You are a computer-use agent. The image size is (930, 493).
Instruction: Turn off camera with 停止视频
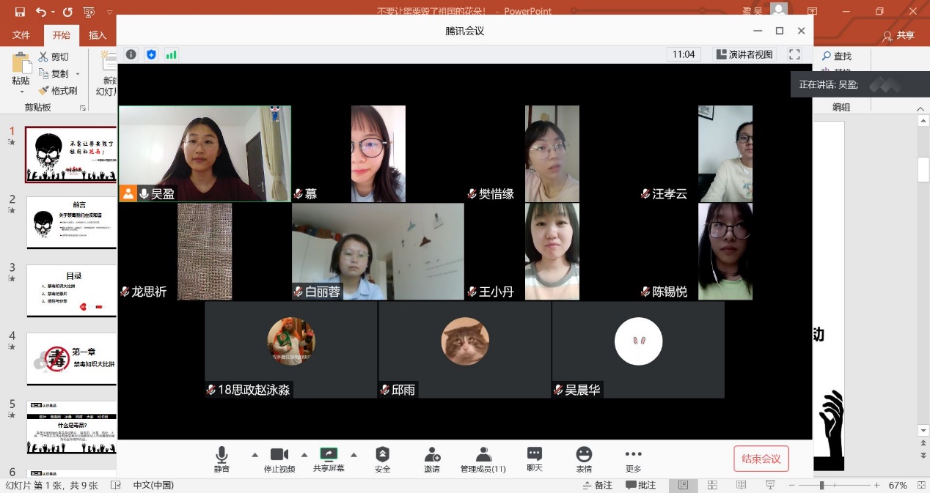pyautogui.click(x=279, y=459)
